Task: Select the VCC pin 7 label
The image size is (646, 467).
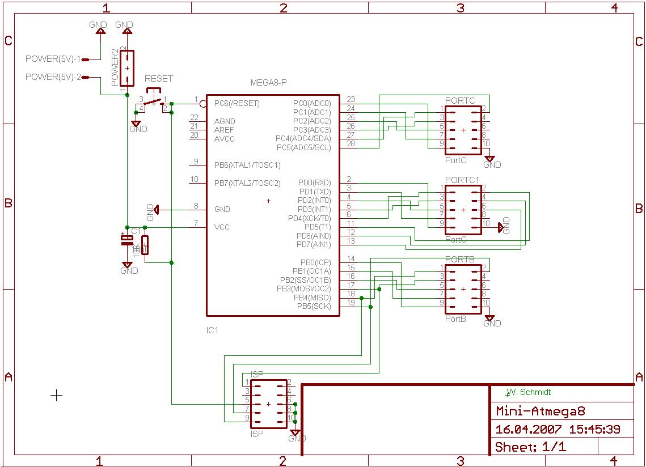Action: [x=222, y=228]
